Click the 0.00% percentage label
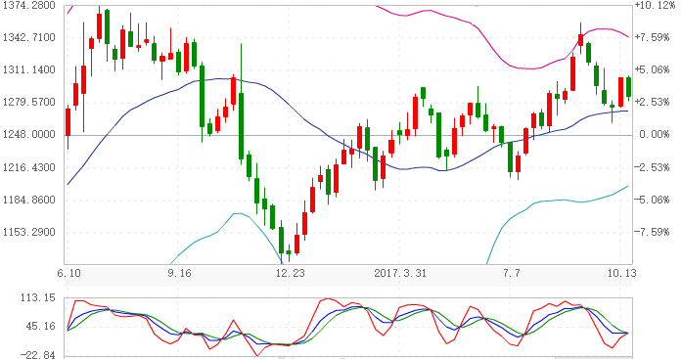Screen dimensions: 682x359 [x=655, y=134]
